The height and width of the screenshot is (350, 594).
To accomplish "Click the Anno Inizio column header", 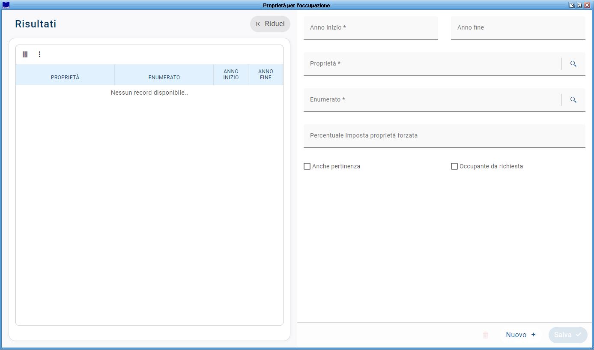I will tap(231, 75).
